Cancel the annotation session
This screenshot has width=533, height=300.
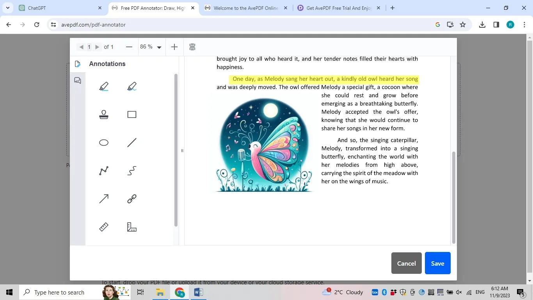(x=406, y=263)
